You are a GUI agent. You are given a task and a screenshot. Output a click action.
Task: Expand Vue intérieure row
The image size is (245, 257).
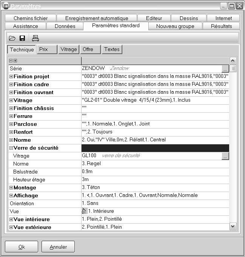tap(11, 220)
